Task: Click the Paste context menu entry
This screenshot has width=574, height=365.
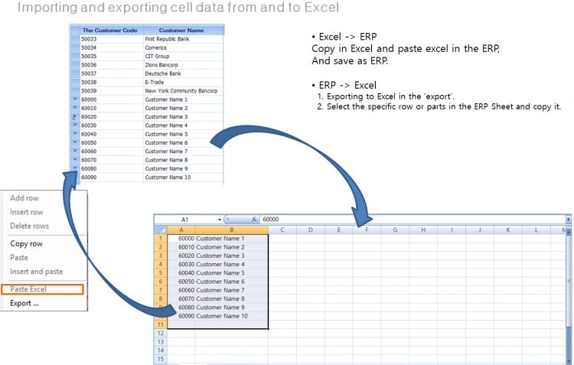Action: pyautogui.click(x=19, y=258)
